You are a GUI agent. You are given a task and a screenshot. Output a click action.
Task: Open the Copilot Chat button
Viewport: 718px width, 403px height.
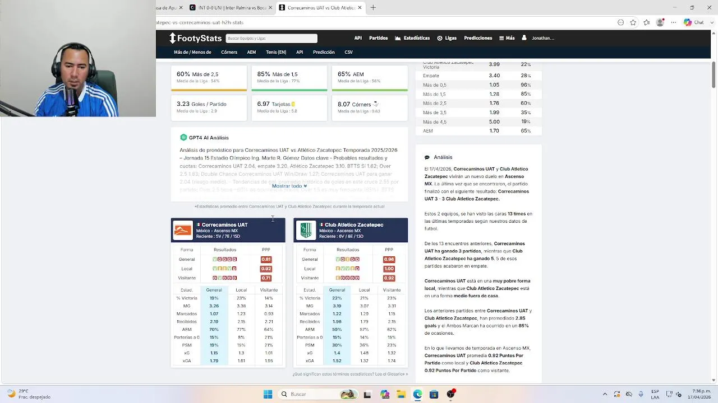click(x=694, y=22)
